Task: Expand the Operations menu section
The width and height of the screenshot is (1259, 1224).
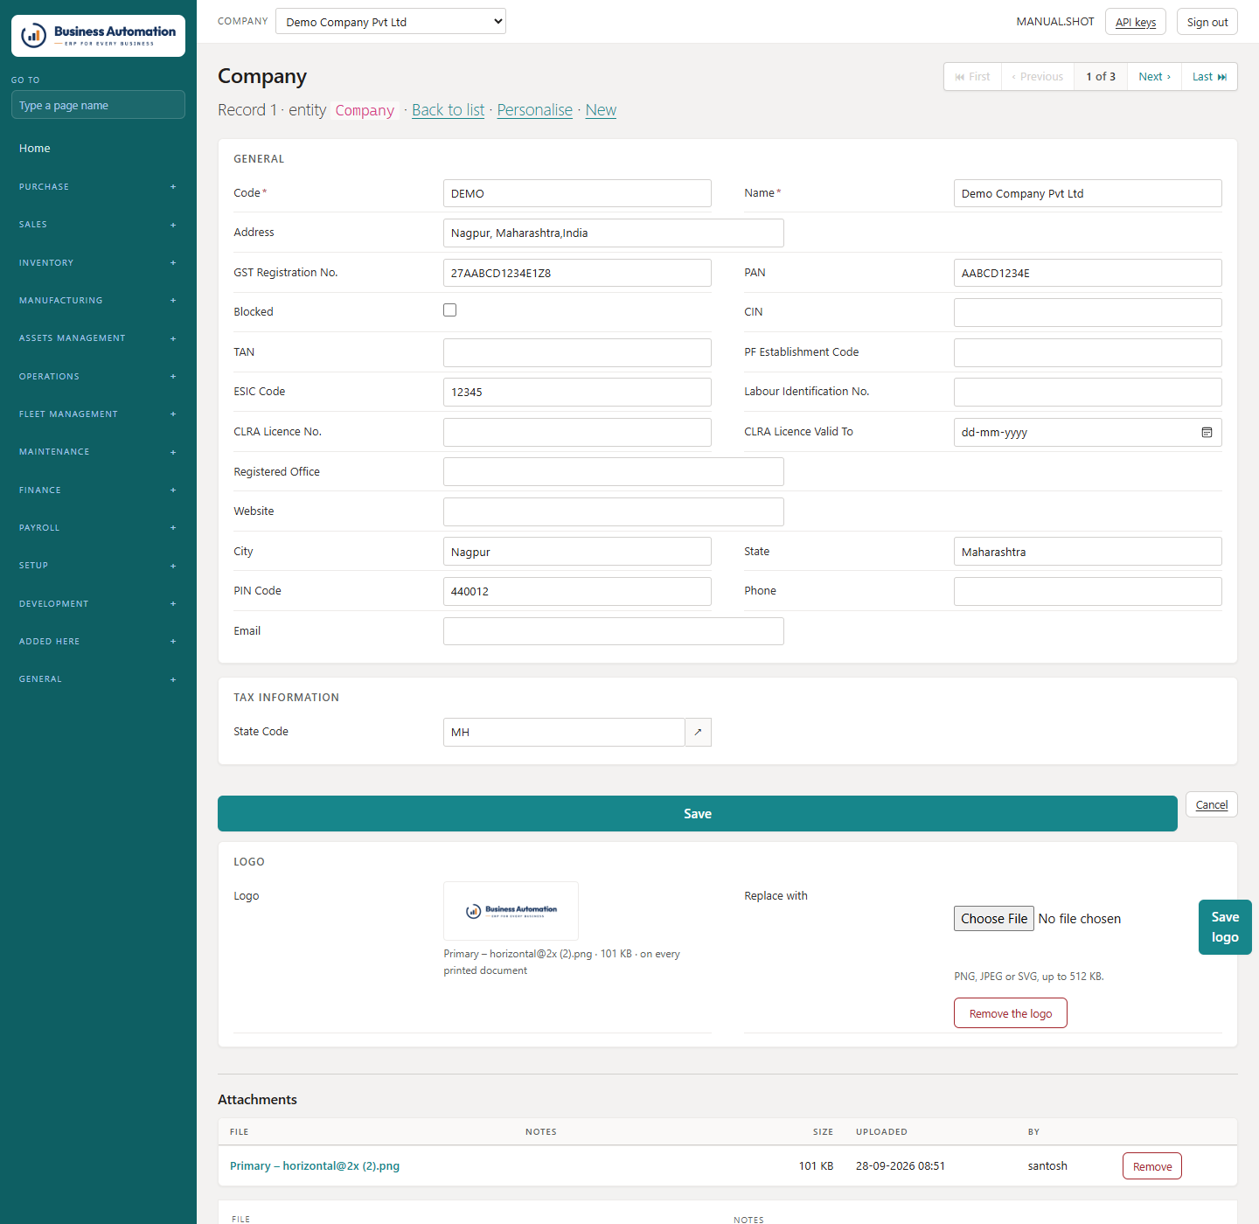Action: point(98,376)
